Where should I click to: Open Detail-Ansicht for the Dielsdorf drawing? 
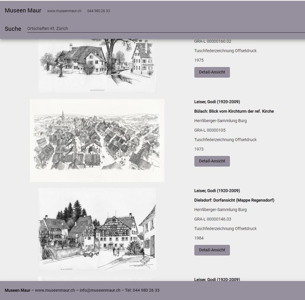[x=212, y=250]
